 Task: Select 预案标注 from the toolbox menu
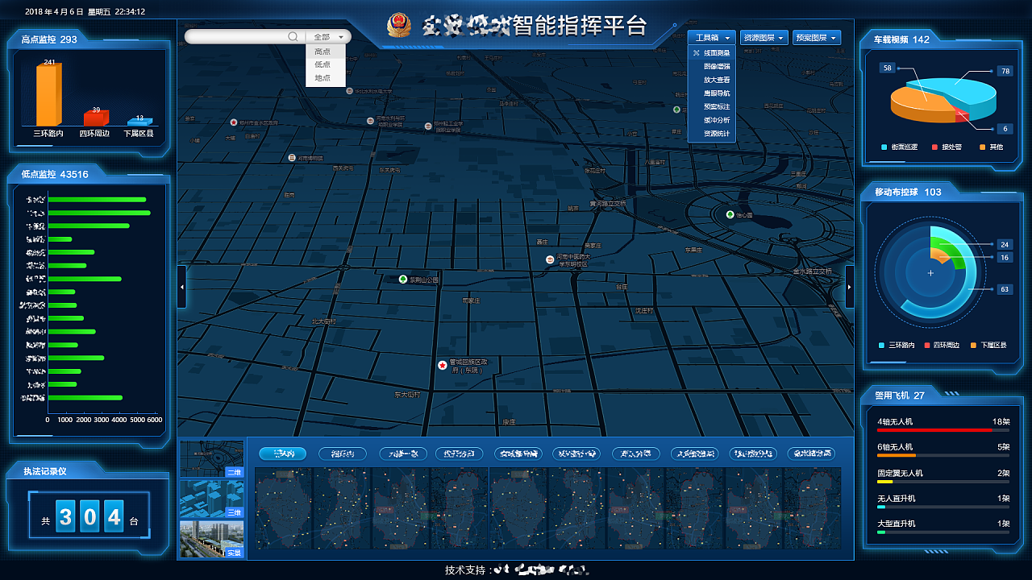(x=712, y=106)
